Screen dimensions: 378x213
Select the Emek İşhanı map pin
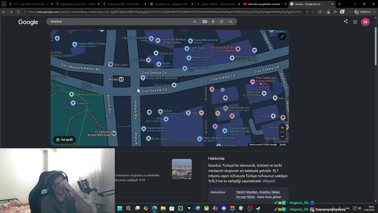tap(149, 138)
